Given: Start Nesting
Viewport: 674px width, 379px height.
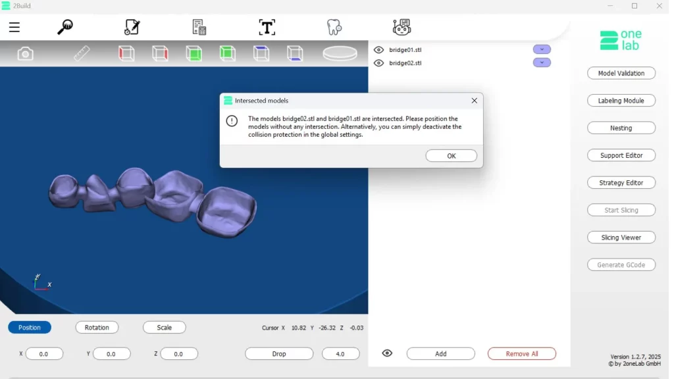Looking at the screenshot, I should coord(621,128).
